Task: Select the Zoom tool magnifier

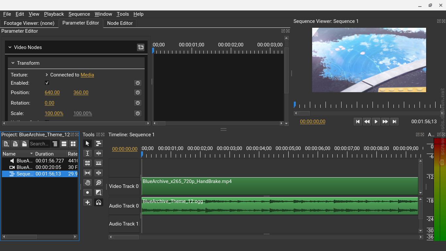Action: [x=99, y=183]
